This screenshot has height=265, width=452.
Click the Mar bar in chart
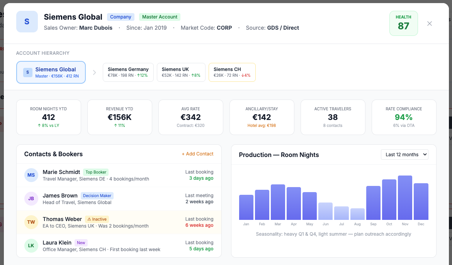[278, 202]
